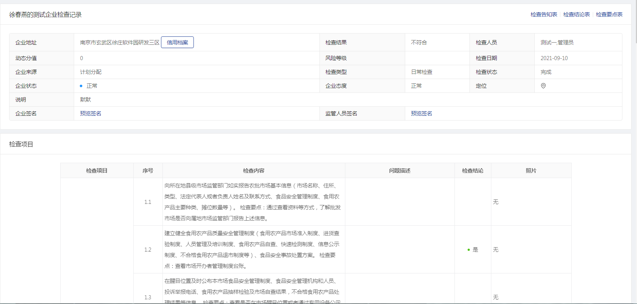Click the location pin icon
The width and height of the screenshot is (637, 304).
pos(543,86)
